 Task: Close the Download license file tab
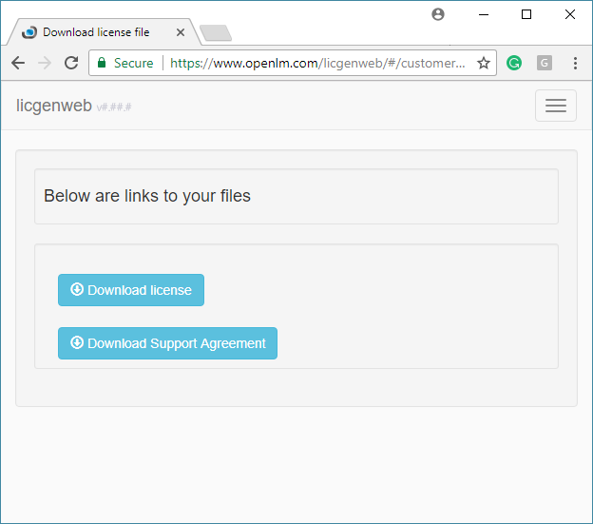[181, 32]
